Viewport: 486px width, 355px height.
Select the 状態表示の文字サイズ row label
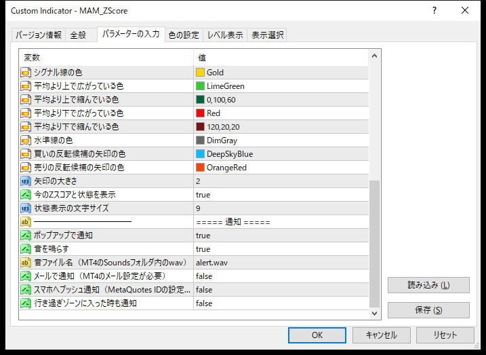pos(72,208)
